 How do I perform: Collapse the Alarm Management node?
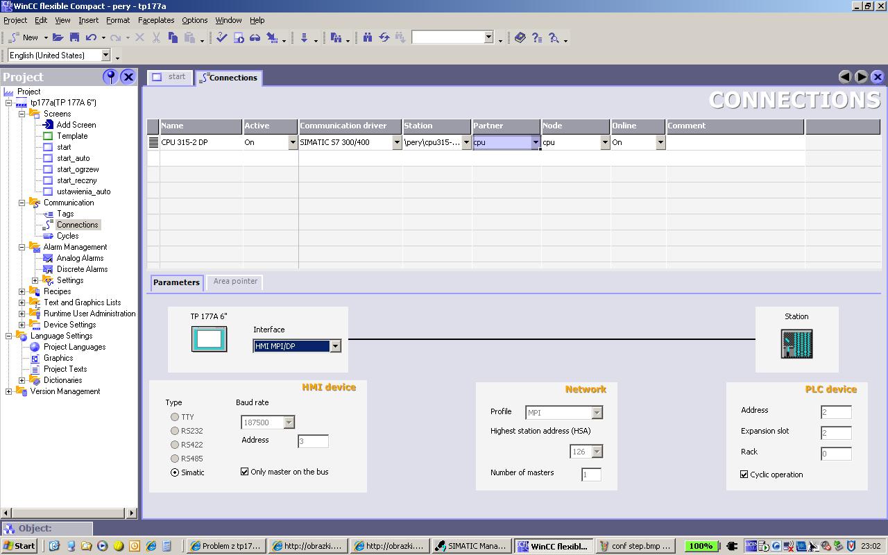click(x=22, y=247)
